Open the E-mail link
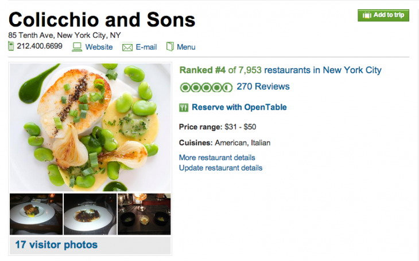This screenshot has height=261, width=419. pos(146,47)
